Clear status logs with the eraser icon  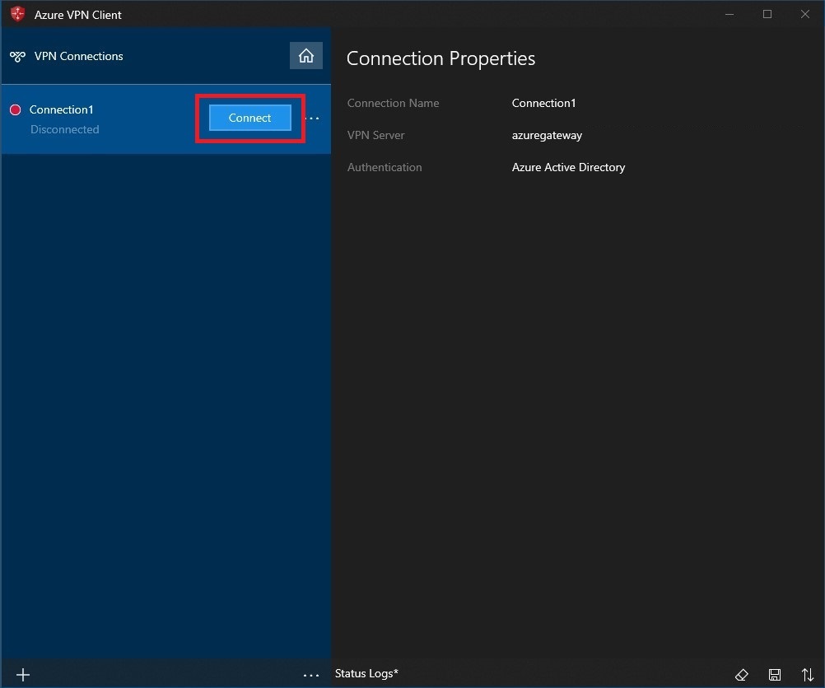point(742,674)
